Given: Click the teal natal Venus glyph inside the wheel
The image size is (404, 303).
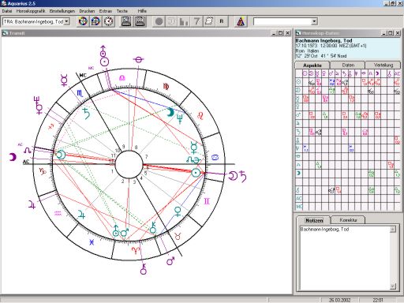Looking at the screenshot, I should (x=178, y=211).
